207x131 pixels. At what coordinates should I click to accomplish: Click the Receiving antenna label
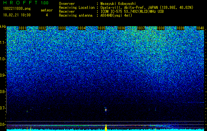76,15
